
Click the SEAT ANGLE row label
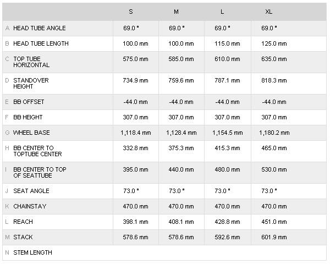coord(31,191)
